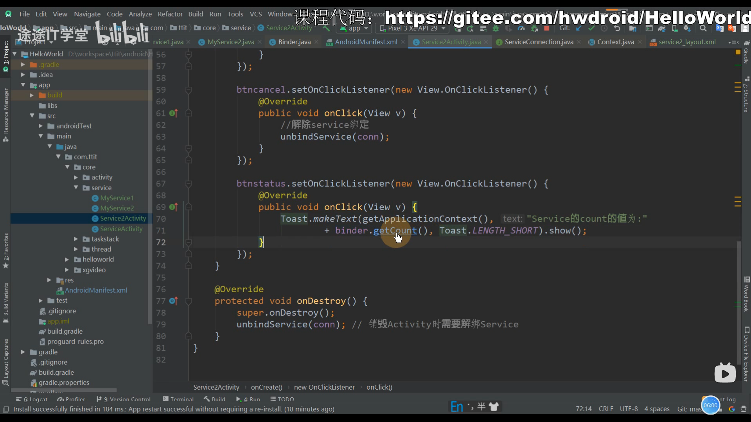Click the Git Revert arrow icon
The image size is (751, 422).
point(617,28)
